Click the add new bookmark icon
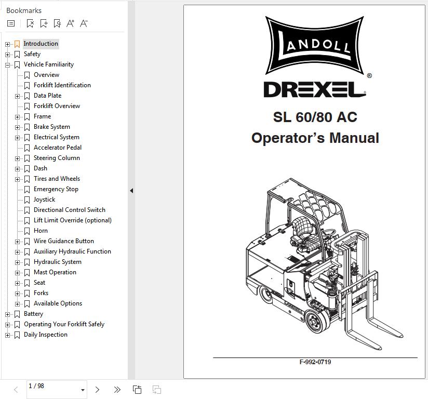This screenshot has height=399, width=428. point(44,23)
